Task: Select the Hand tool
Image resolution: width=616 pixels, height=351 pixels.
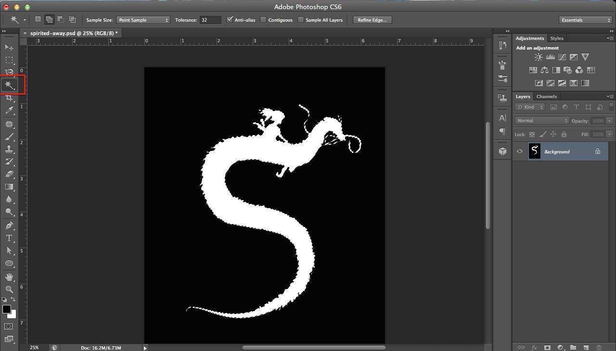Action: point(9,277)
